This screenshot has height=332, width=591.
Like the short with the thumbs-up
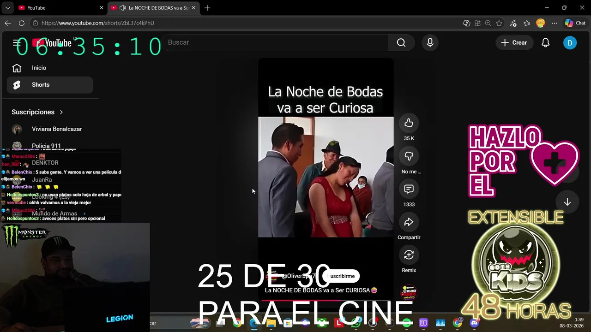pyautogui.click(x=409, y=123)
